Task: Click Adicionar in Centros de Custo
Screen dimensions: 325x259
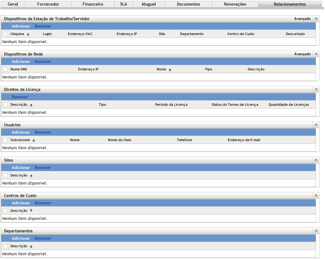Action: click(x=21, y=203)
